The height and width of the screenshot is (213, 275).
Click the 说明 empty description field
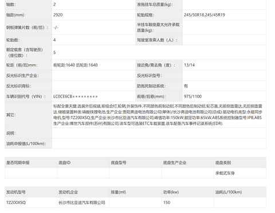(x=159, y=133)
